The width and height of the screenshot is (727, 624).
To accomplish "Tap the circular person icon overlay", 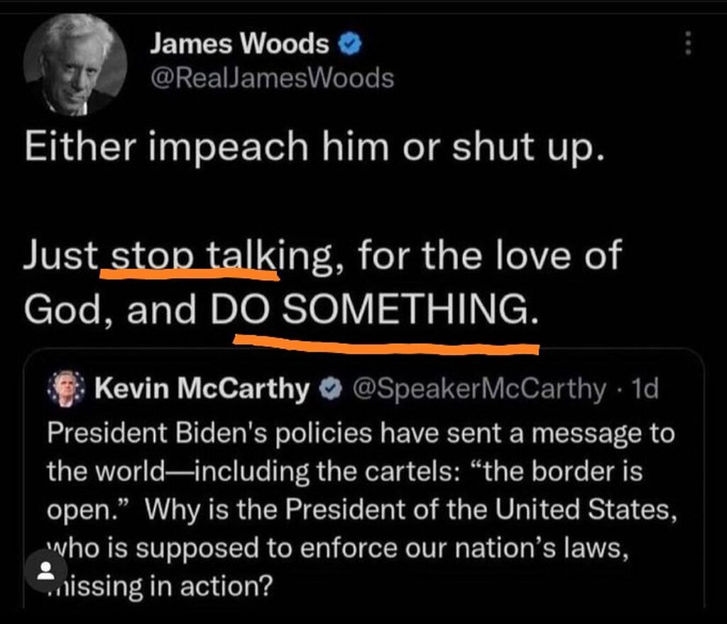I will click(x=45, y=570).
